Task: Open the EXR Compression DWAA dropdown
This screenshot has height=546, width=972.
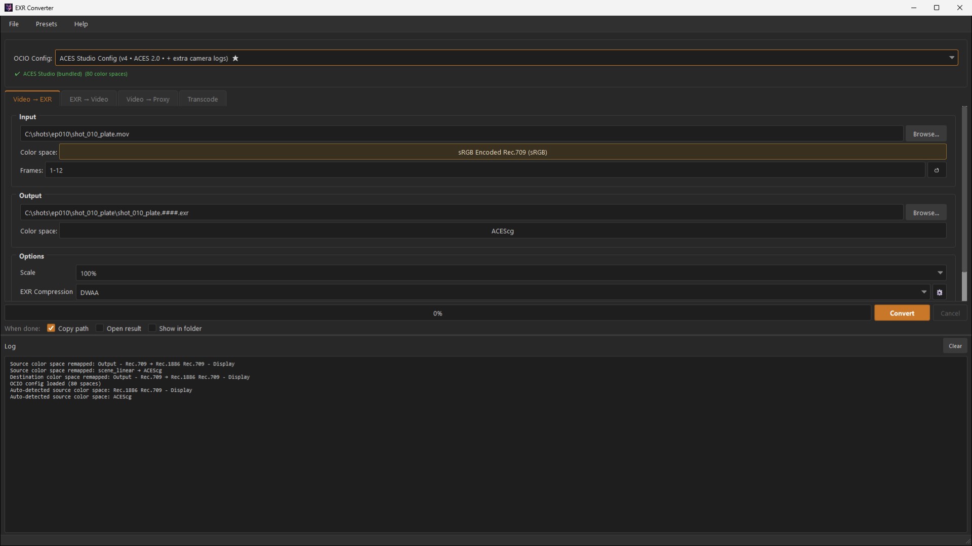Action: (503, 292)
